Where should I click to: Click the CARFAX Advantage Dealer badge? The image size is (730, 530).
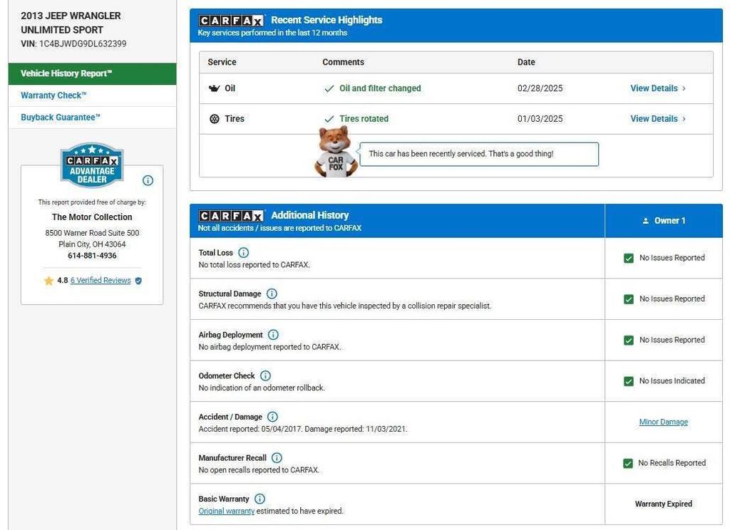92,166
